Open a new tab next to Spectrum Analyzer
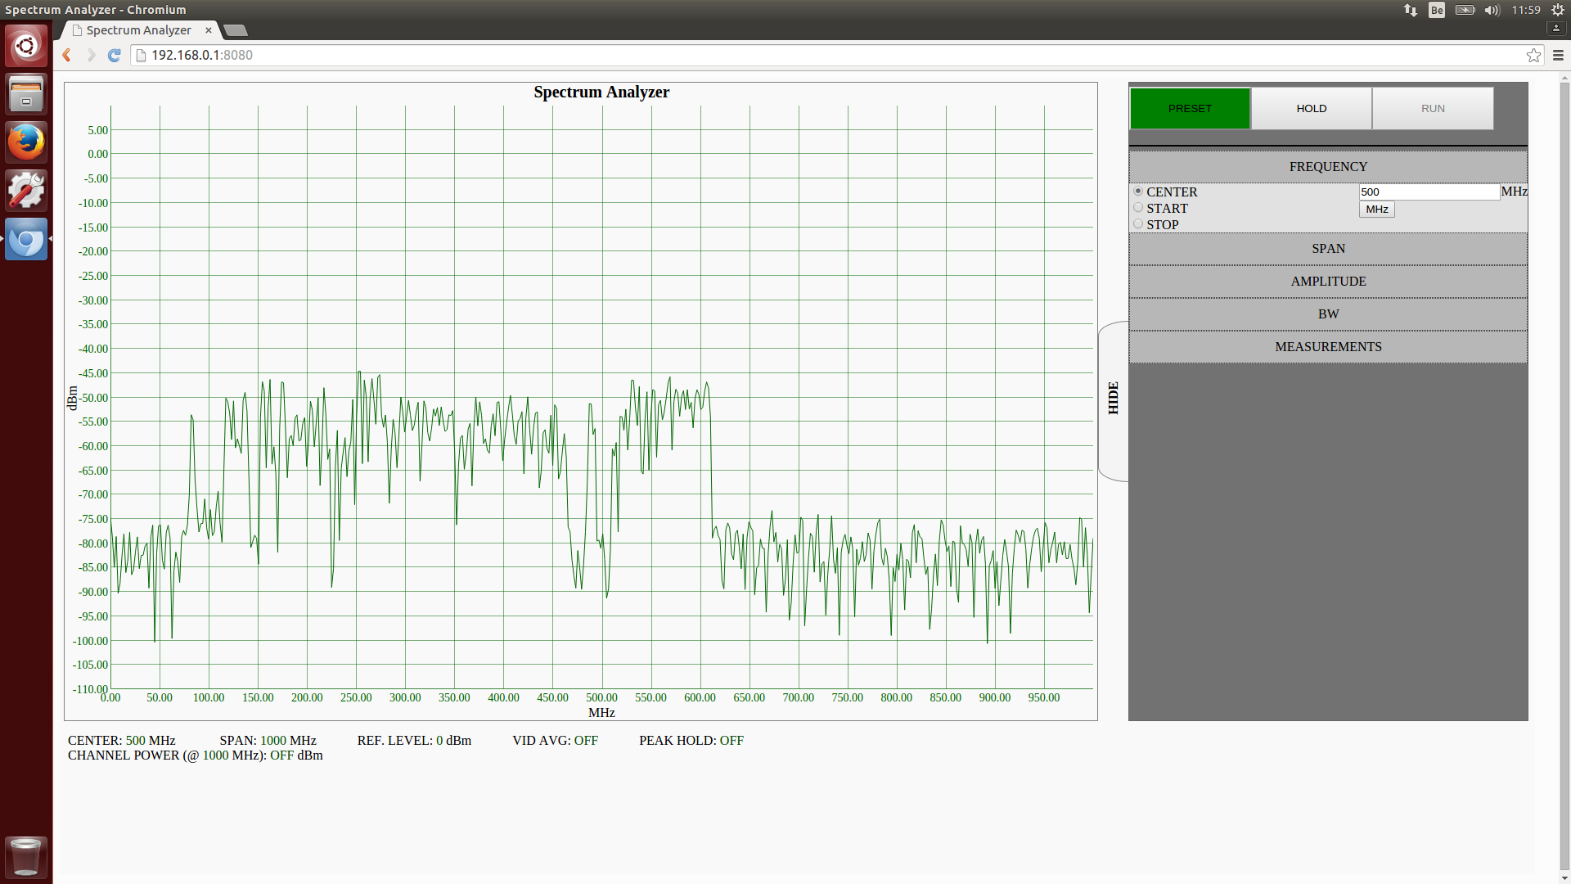The width and height of the screenshot is (1571, 884). point(236,30)
